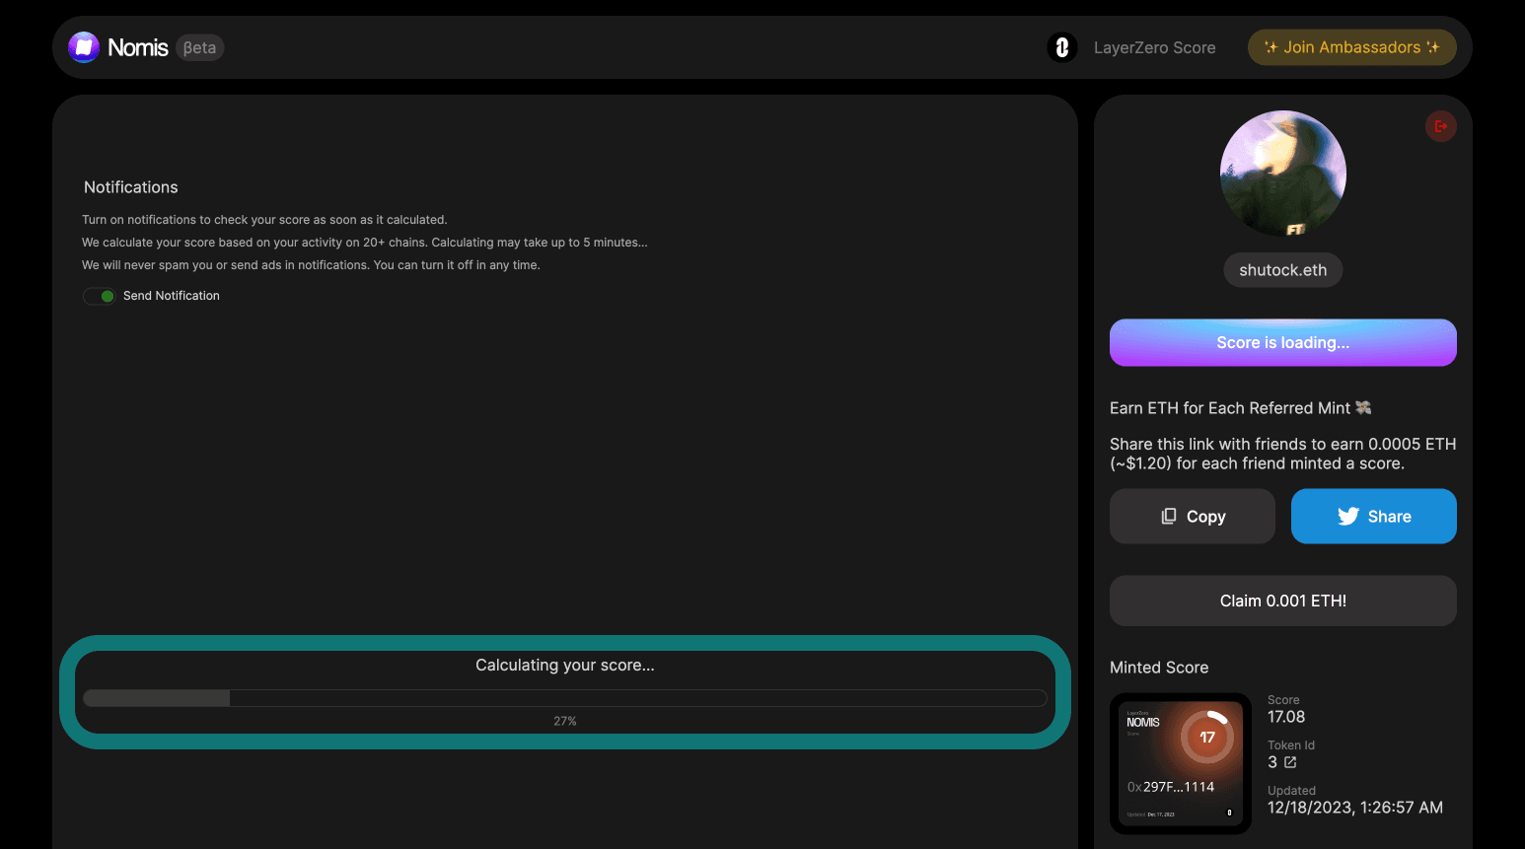
Task: Click the shutock.eth name badge
Action: point(1282,270)
